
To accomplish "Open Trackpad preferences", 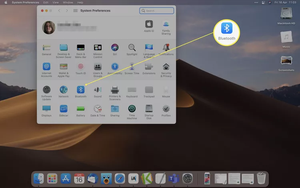I will click(x=149, y=92).
